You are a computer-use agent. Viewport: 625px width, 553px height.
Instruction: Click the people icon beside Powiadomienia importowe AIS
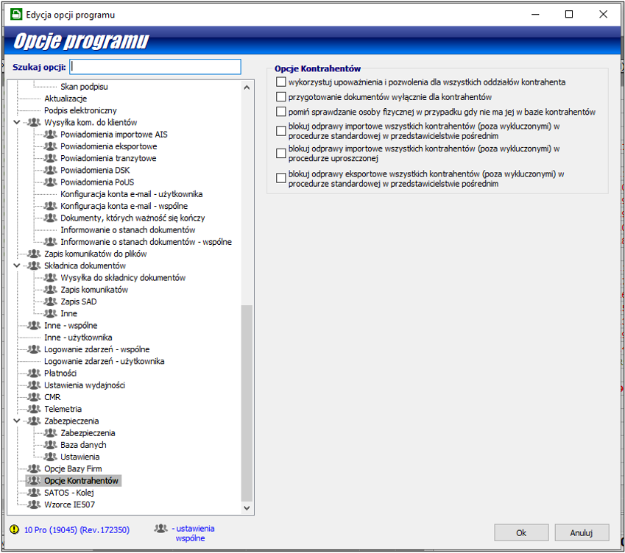(50, 135)
